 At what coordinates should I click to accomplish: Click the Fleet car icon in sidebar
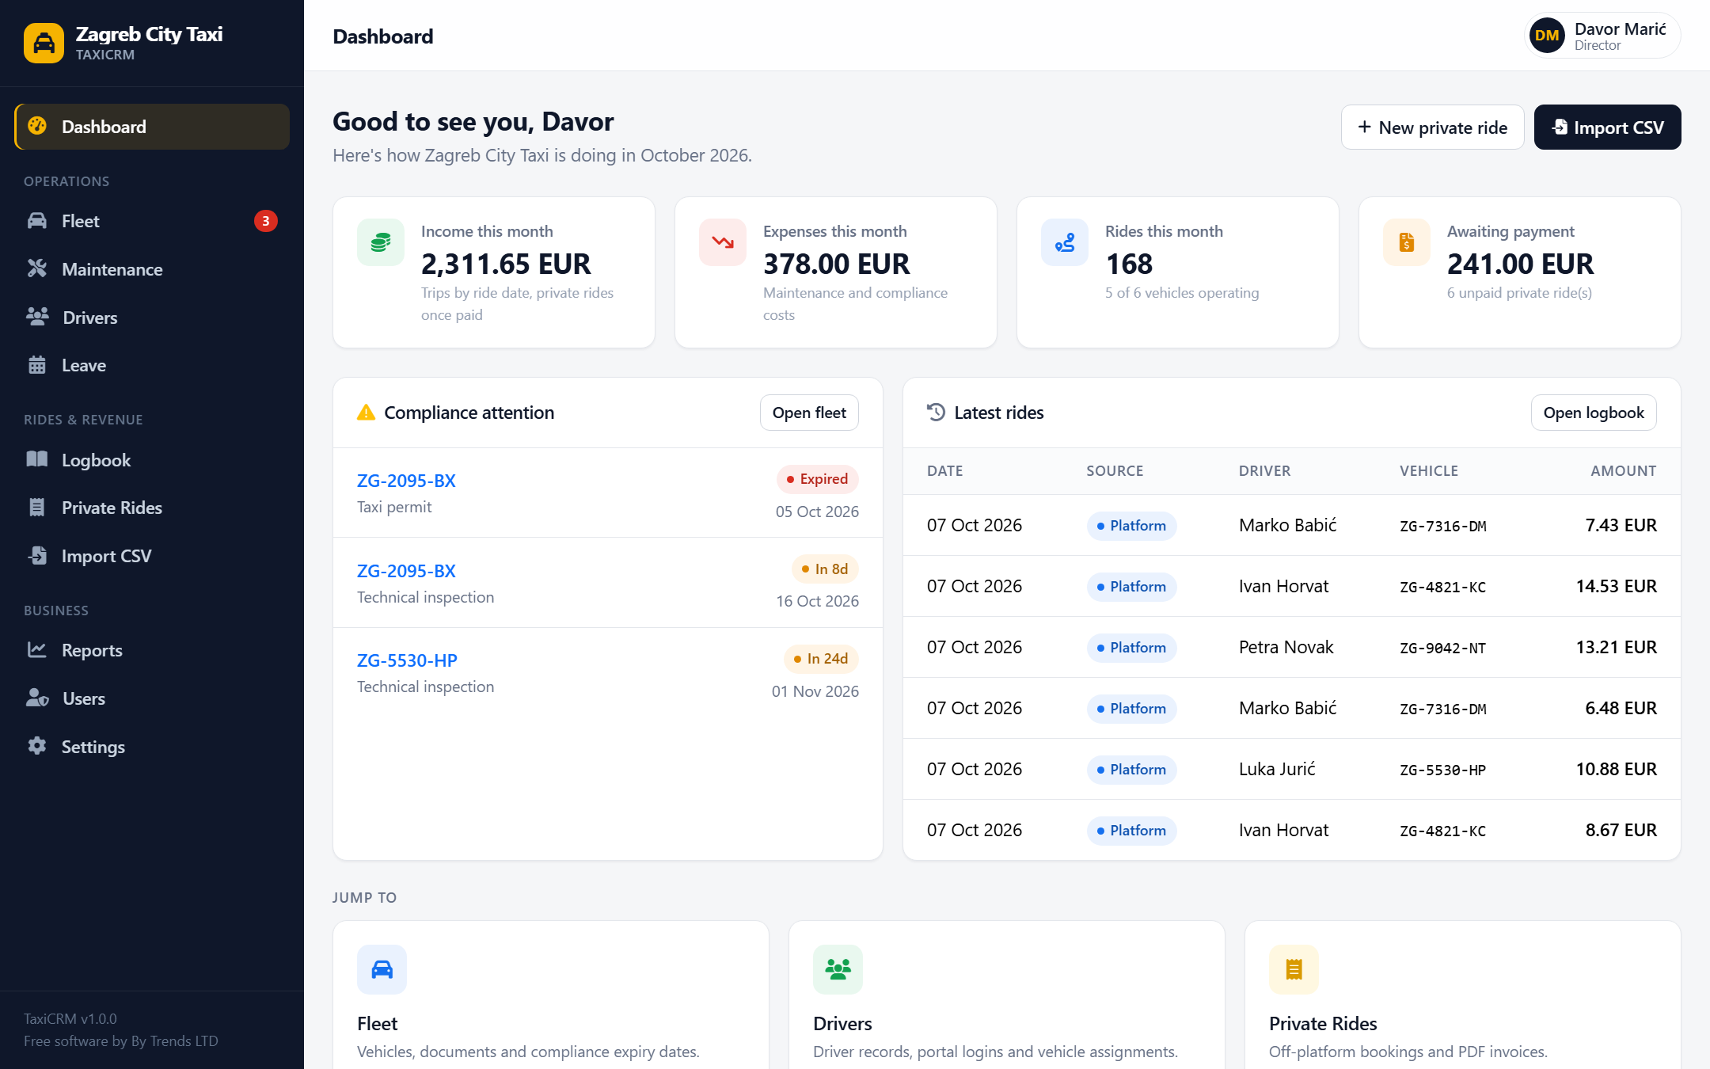point(37,221)
